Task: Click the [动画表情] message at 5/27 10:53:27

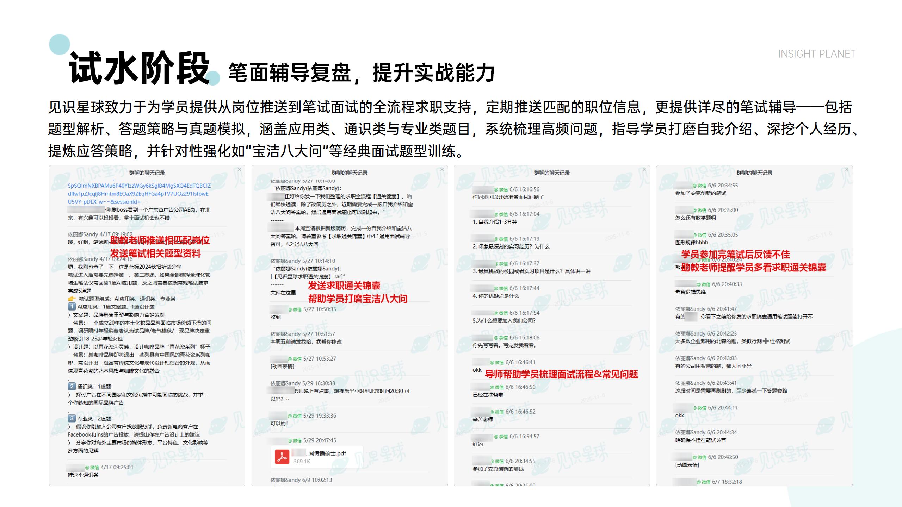Action: tap(282, 367)
